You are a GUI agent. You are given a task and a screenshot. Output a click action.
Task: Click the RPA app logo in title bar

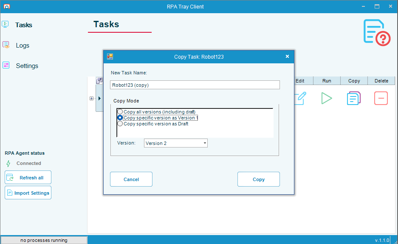tap(7, 6)
